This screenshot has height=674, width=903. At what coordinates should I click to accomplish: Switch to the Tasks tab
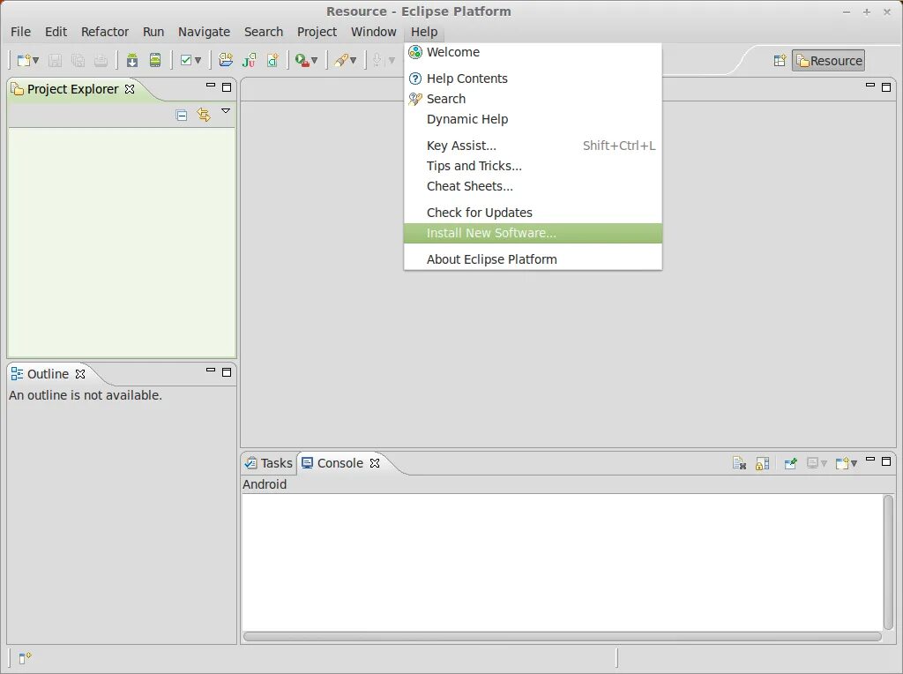[268, 463]
